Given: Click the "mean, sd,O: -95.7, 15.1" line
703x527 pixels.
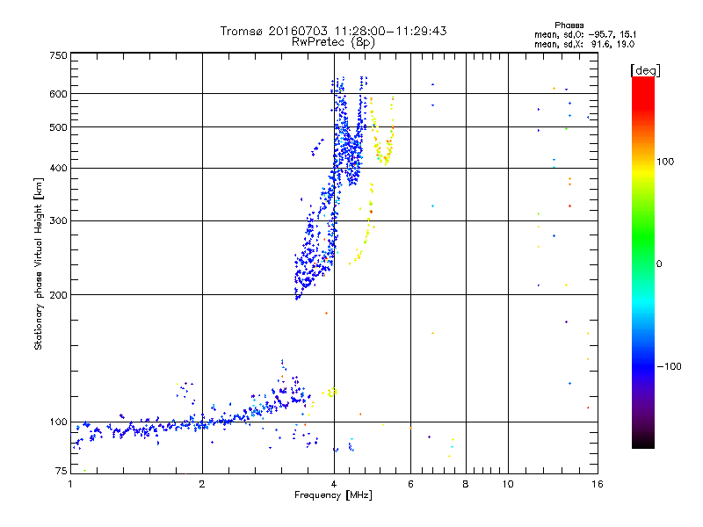Looking at the screenshot, I should (584, 34).
